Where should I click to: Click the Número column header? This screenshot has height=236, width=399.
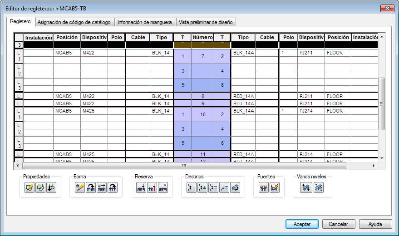202,37
